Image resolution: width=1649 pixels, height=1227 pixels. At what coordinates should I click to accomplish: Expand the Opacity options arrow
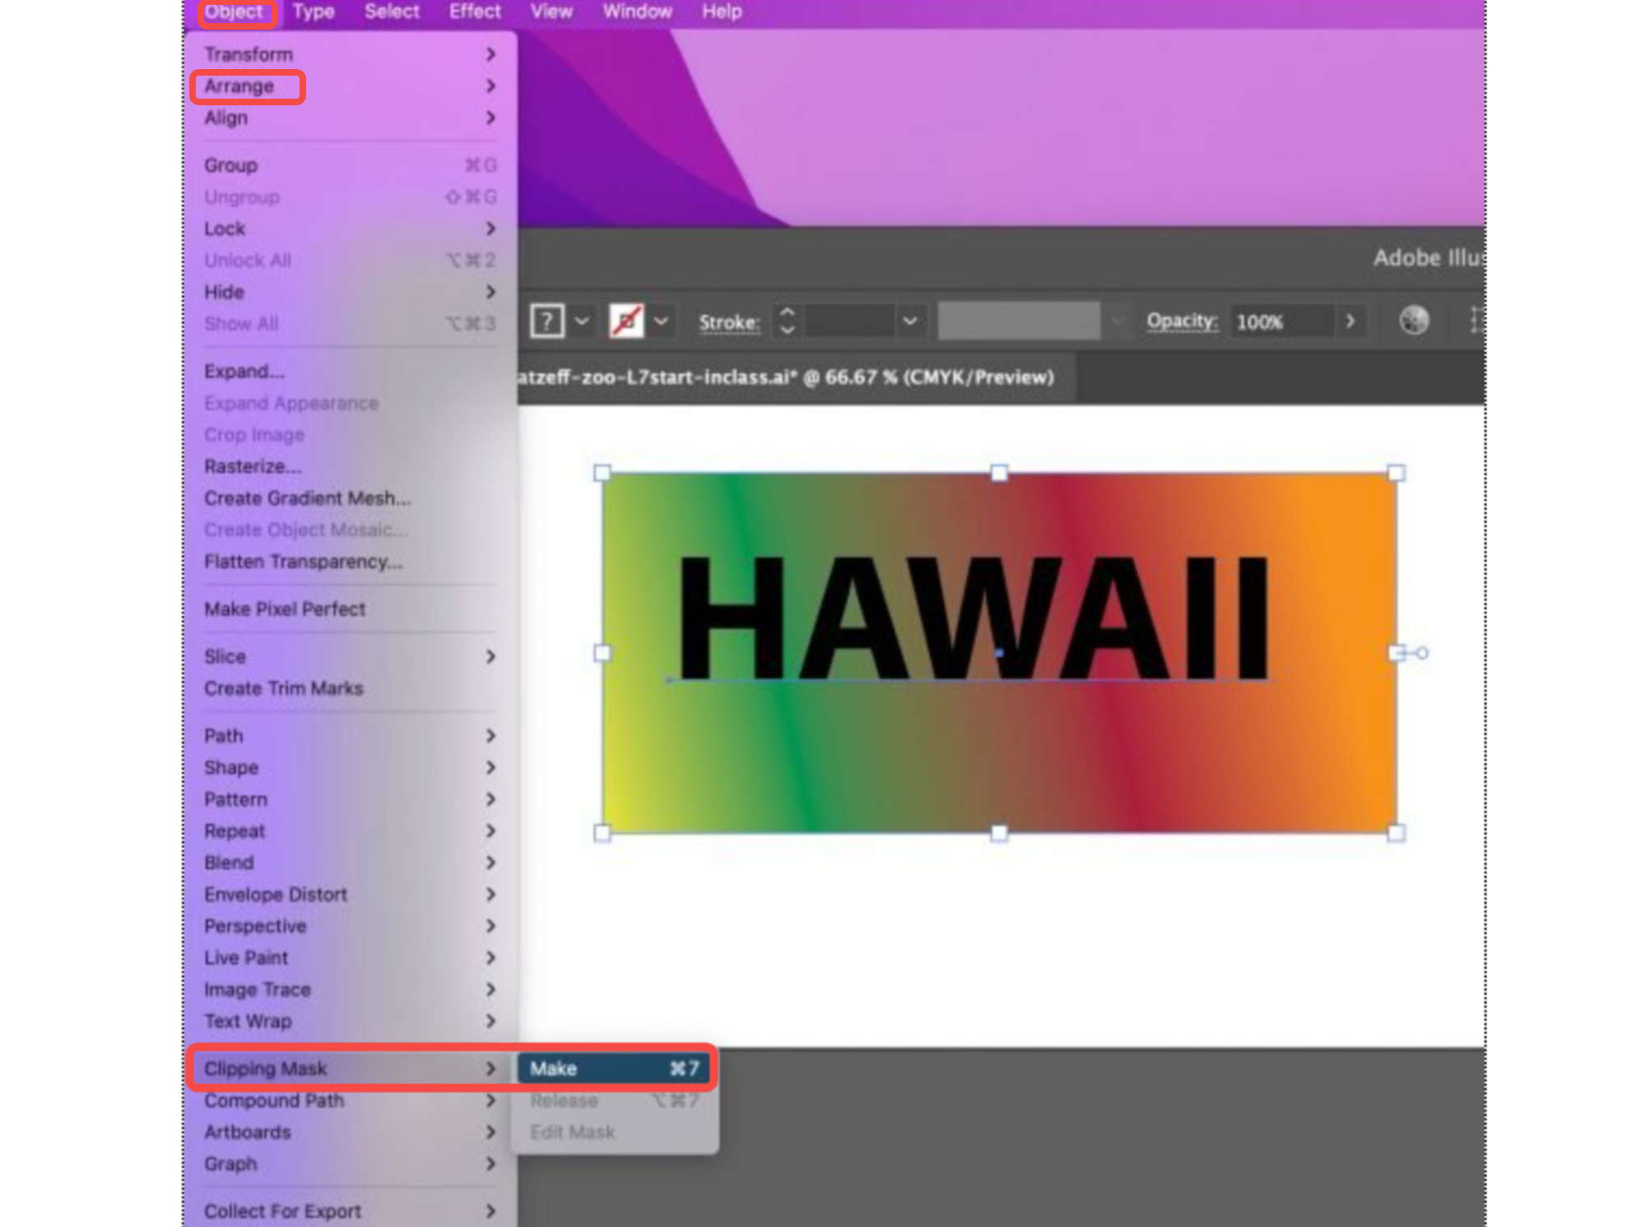pyautogui.click(x=1350, y=321)
